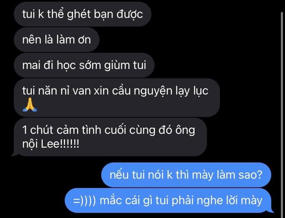Select the '1 chút cảm tình cuối cùng' bubble

pos(110,137)
